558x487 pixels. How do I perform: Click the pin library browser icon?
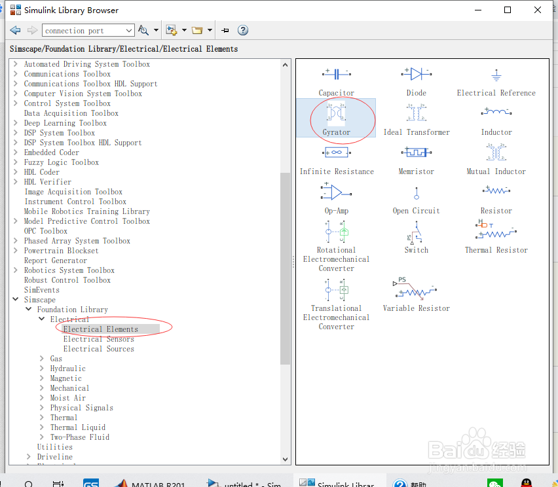pyautogui.click(x=225, y=30)
